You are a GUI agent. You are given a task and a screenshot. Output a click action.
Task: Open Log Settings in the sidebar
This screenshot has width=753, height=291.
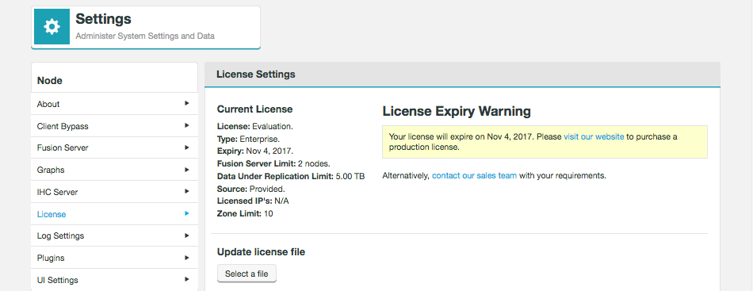click(x=114, y=235)
